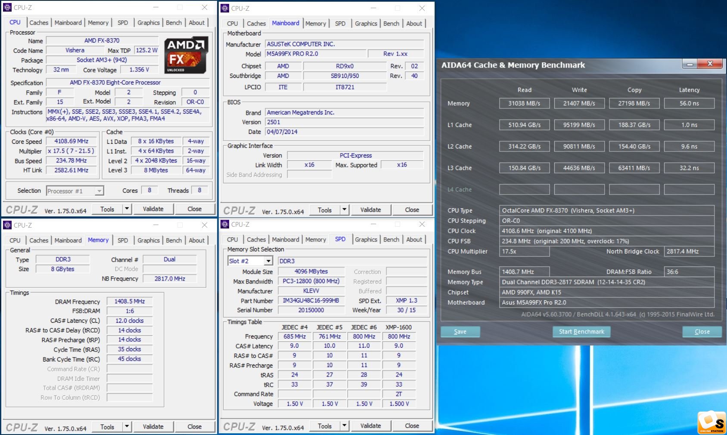
Task: Click the DRAM Frequency 1408.5 MHz value
Action: [x=130, y=301]
